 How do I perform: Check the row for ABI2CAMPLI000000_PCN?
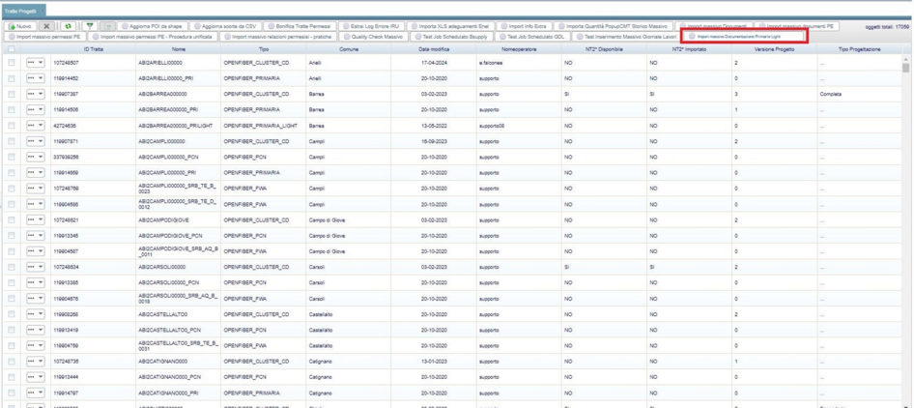[x=12, y=157]
